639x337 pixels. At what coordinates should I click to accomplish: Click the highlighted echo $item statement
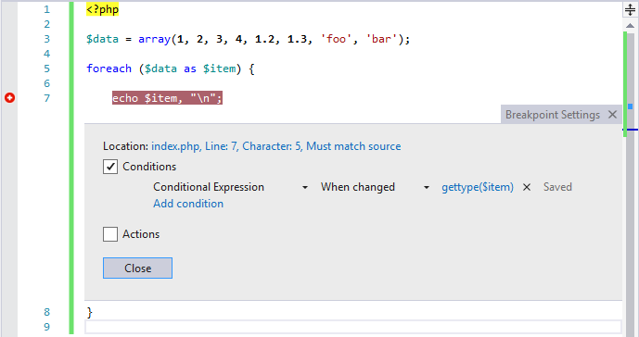[x=167, y=98]
